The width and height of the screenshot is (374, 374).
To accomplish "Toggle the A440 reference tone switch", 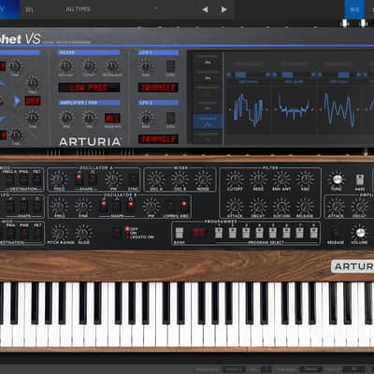I will pos(360,180).
